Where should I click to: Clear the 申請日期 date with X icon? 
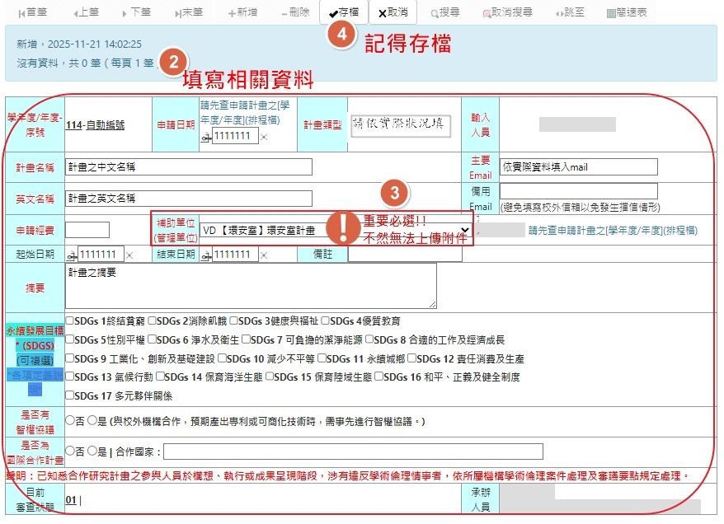coord(264,137)
